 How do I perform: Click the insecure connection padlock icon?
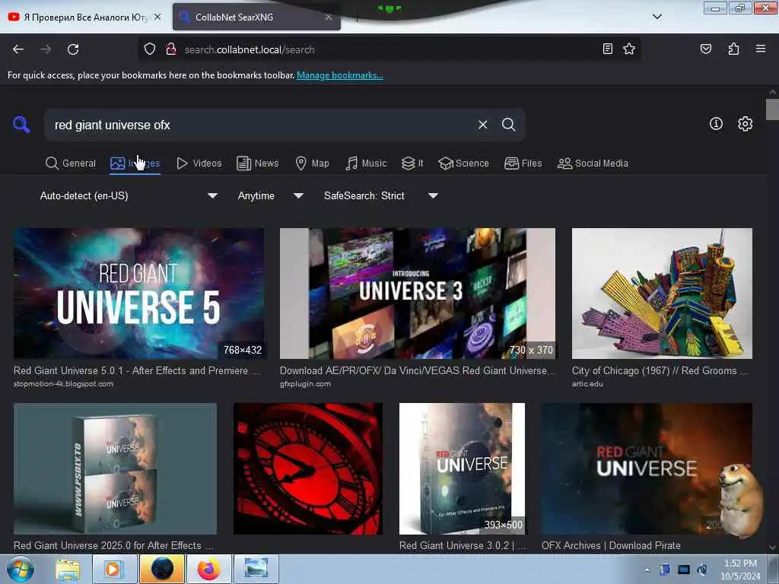pyautogui.click(x=171, y=49)
